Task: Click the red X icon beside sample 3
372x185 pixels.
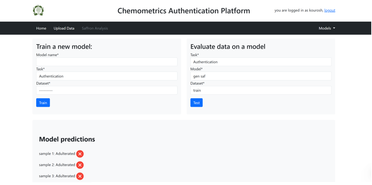Action: click(x=80, y=176)
